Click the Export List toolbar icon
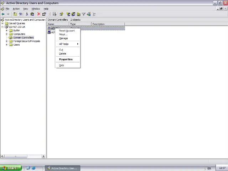This screenshot has height=171, width=228. 55,14
